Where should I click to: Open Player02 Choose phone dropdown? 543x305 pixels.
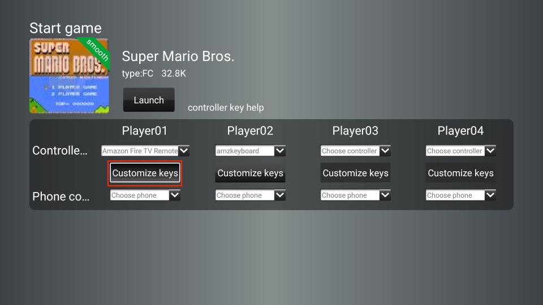(251, 195)
